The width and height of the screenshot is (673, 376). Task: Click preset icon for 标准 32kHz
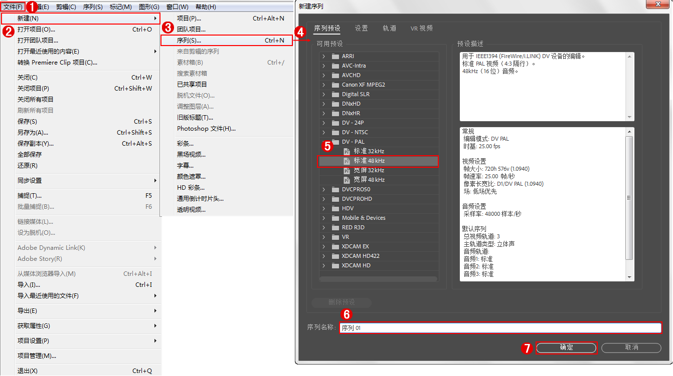pyautogui.click(x=347, y=151)
